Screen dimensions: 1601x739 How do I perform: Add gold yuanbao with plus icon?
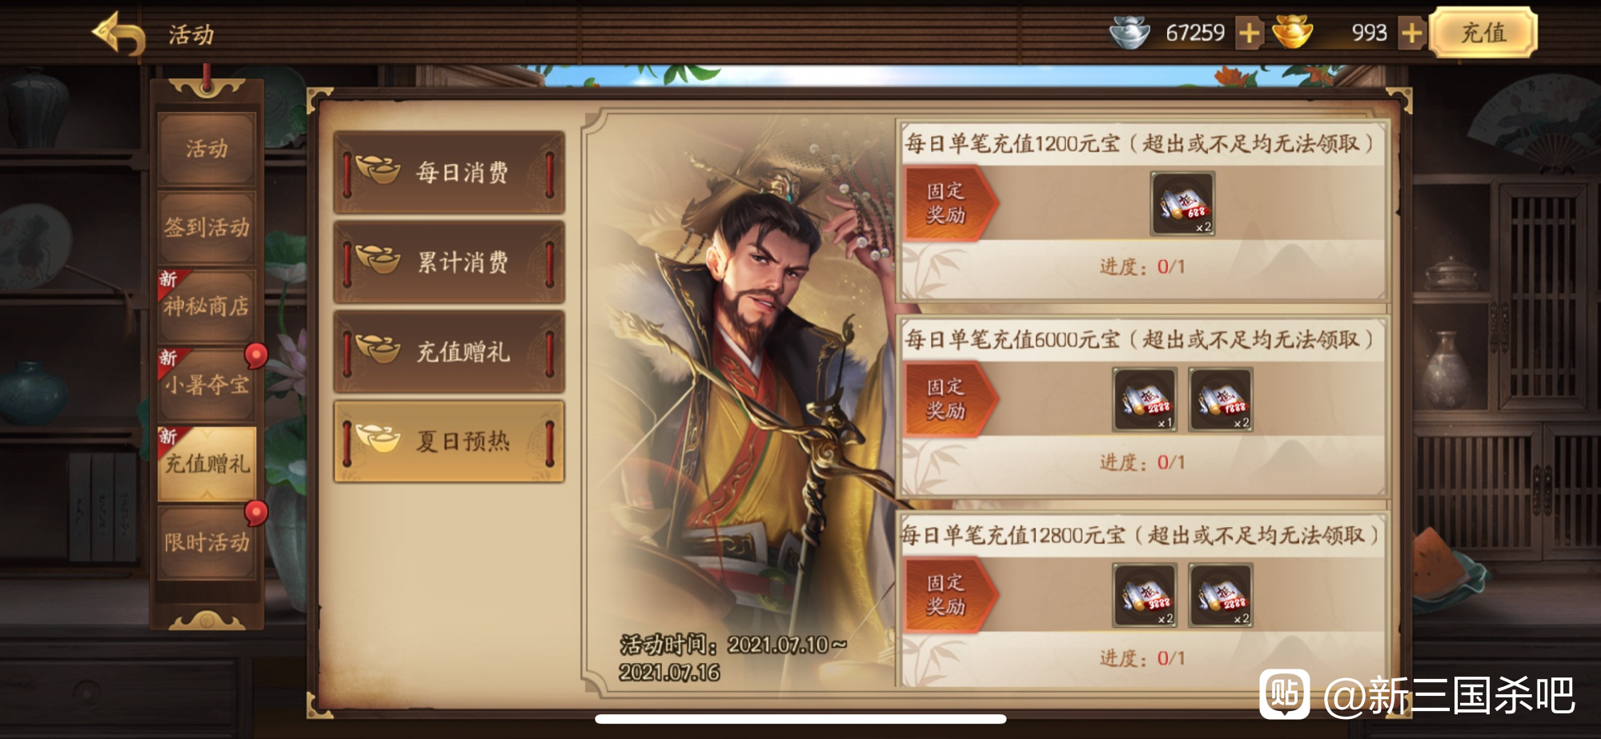(x=1412, y=34)
